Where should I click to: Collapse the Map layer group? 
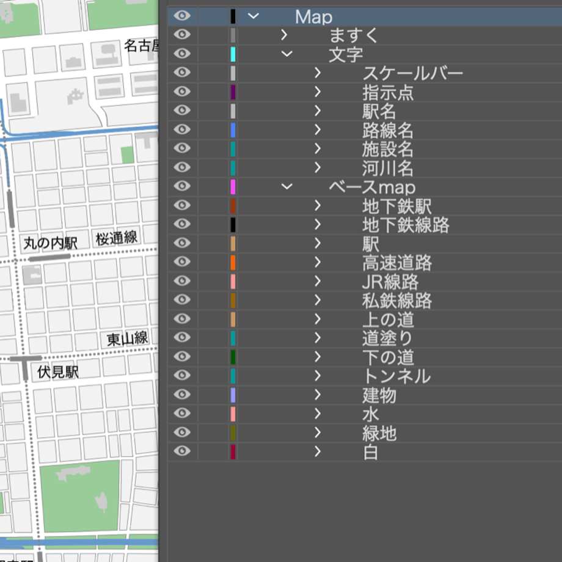tap(254, 16)
